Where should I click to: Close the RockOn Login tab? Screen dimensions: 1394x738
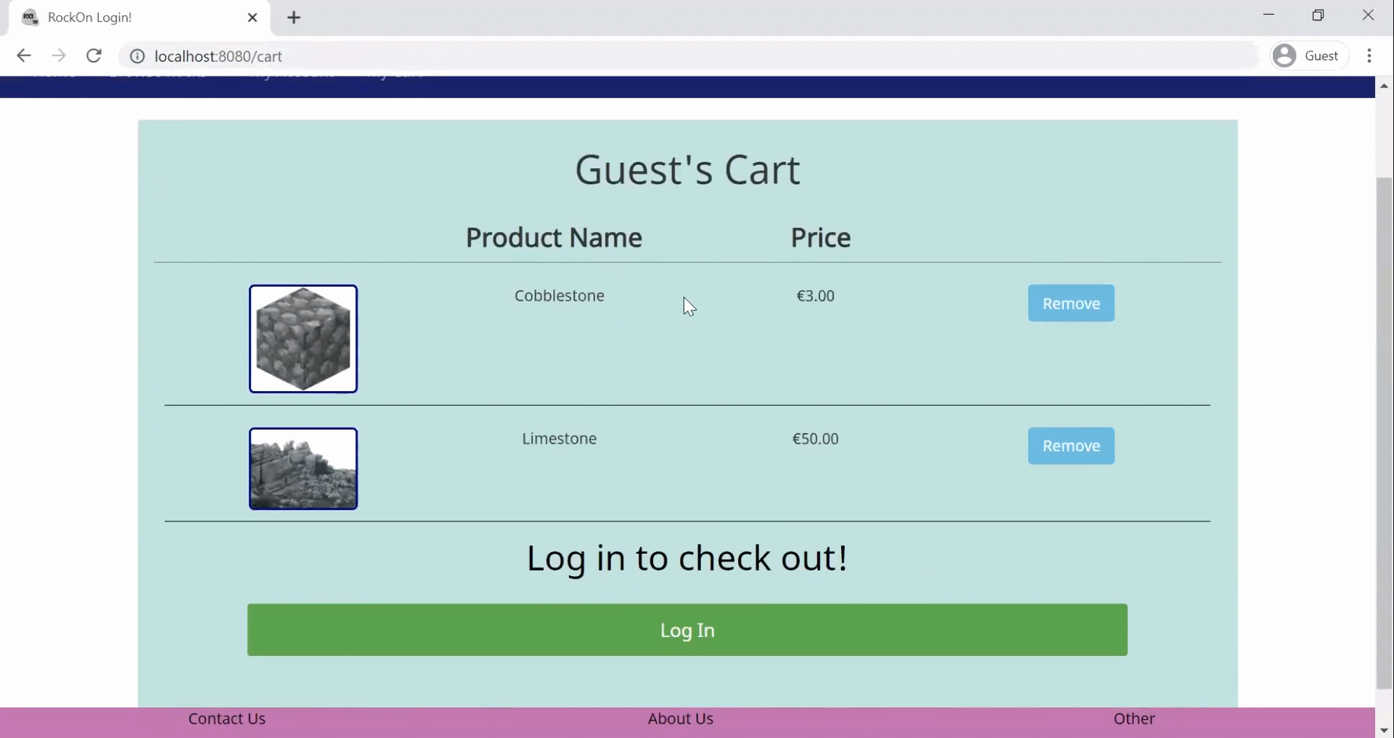[x=253, y=18]
